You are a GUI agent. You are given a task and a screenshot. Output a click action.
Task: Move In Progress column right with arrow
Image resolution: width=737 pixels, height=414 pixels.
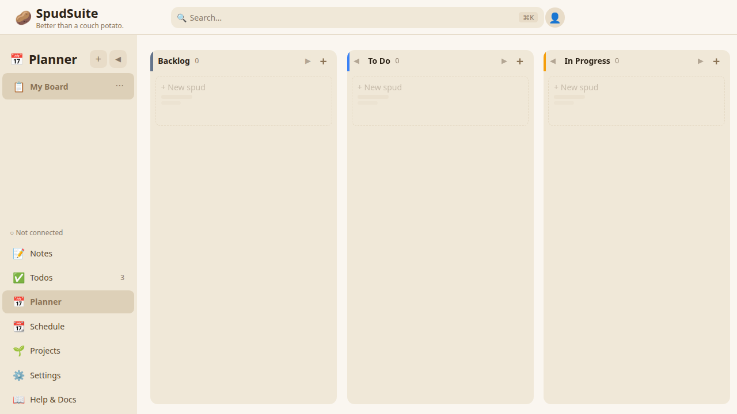click(701, 62)
